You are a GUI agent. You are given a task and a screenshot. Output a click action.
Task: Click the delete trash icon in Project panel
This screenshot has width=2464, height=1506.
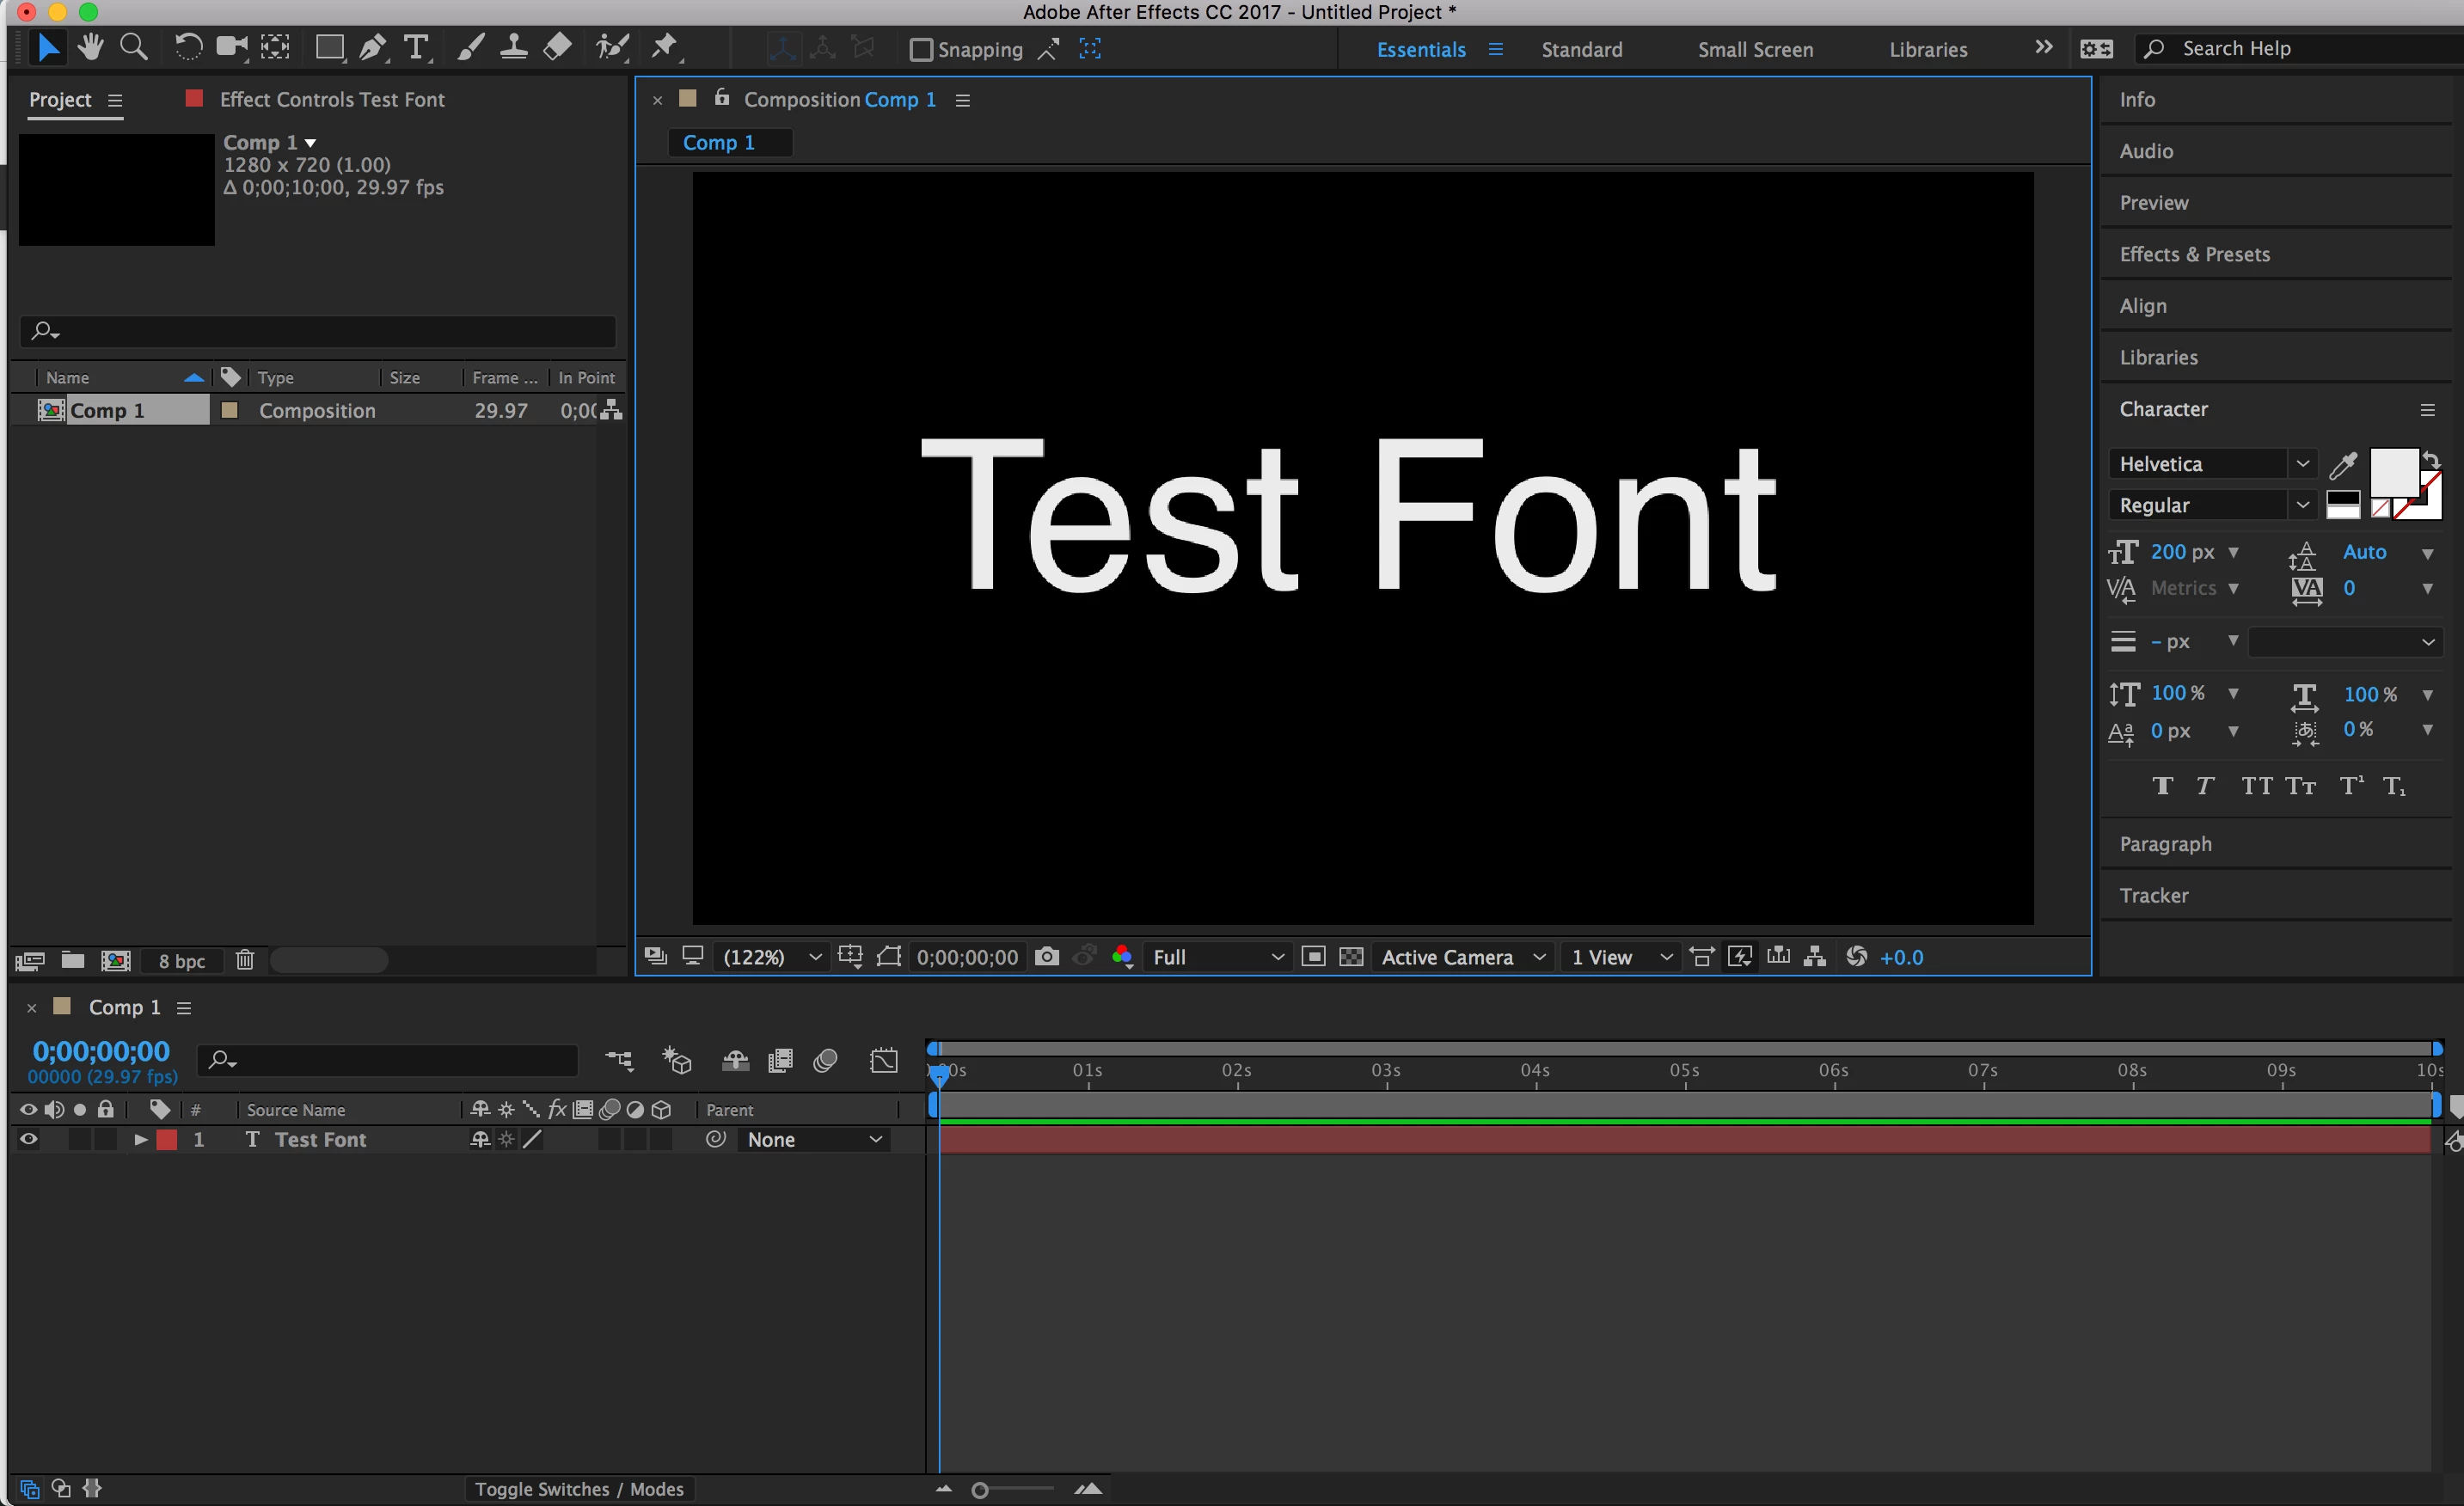[244, 961]
